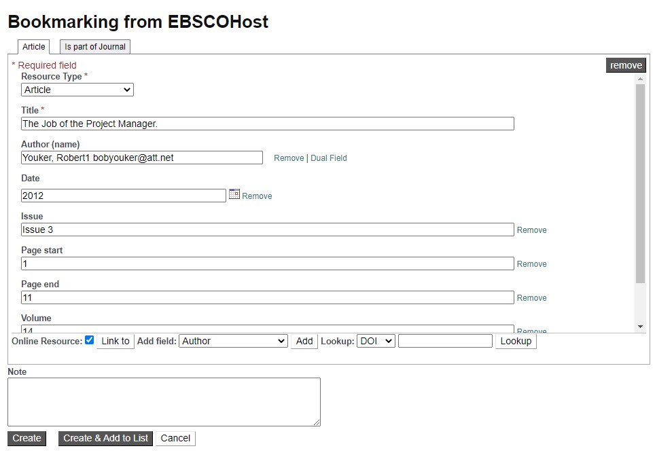Screen dimensions: 655x457
Task: Click the Lookup button
Action: point(516,341)
